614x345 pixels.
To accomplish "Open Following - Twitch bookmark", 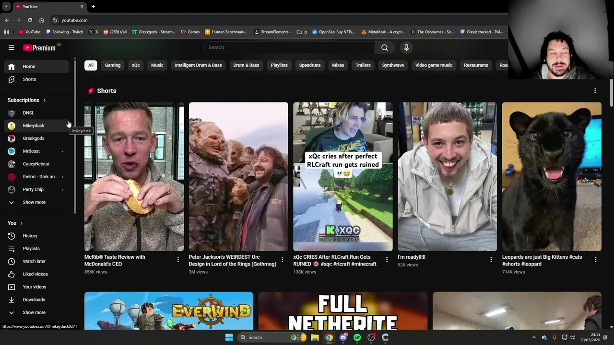I will coord(65,32).
